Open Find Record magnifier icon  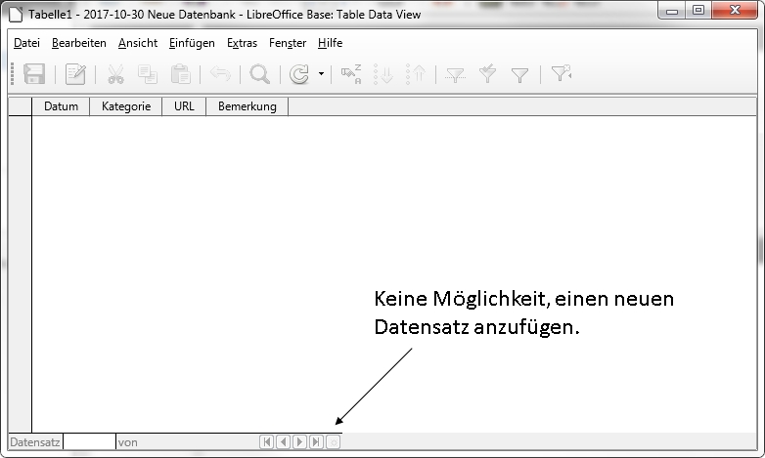(x=259, y=74)
